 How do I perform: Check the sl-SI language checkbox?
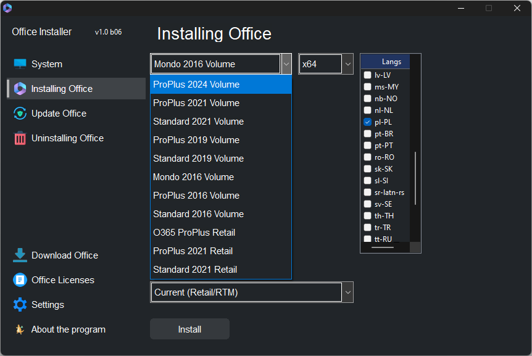367,180
